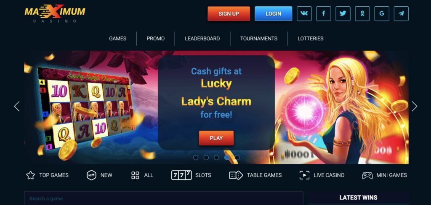Open the Slots 777 category
431x205 pixels.
click(x=192, y=175)
